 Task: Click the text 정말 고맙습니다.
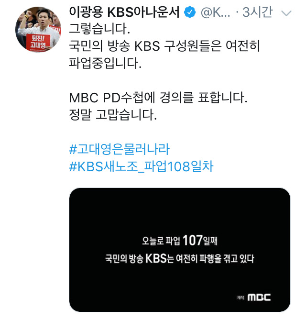(x=113, y=114)
